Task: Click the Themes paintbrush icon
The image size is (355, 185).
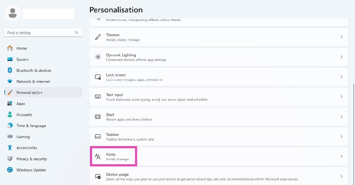Action: (98, 37)
